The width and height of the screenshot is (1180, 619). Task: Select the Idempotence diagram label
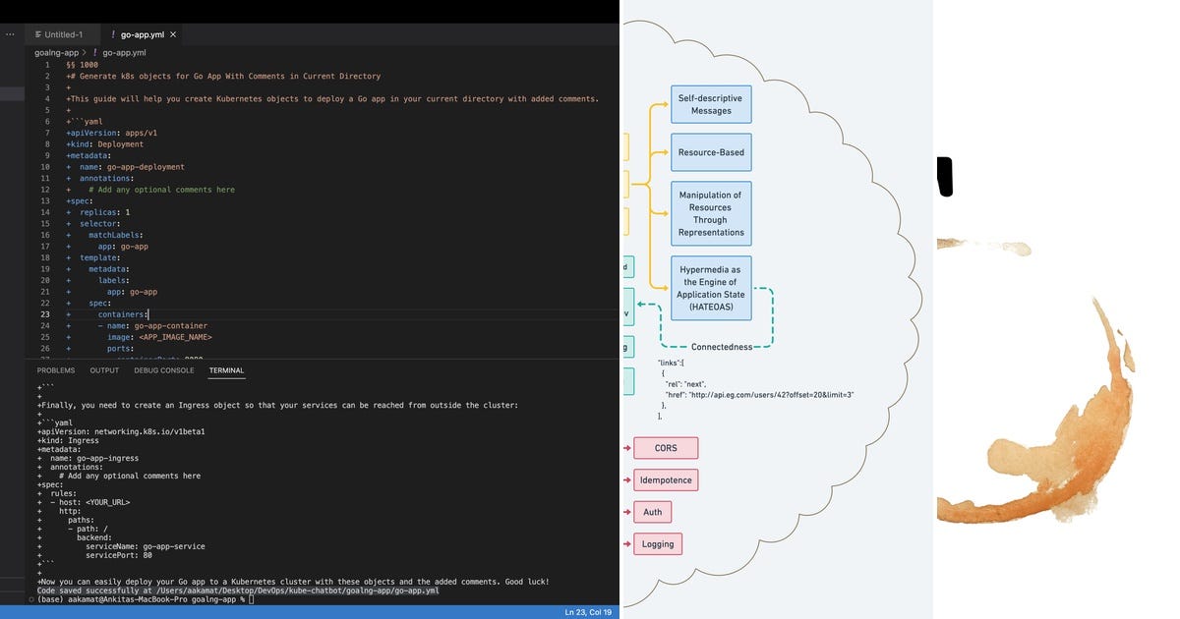pyautogui.click(x=665, y=479)
